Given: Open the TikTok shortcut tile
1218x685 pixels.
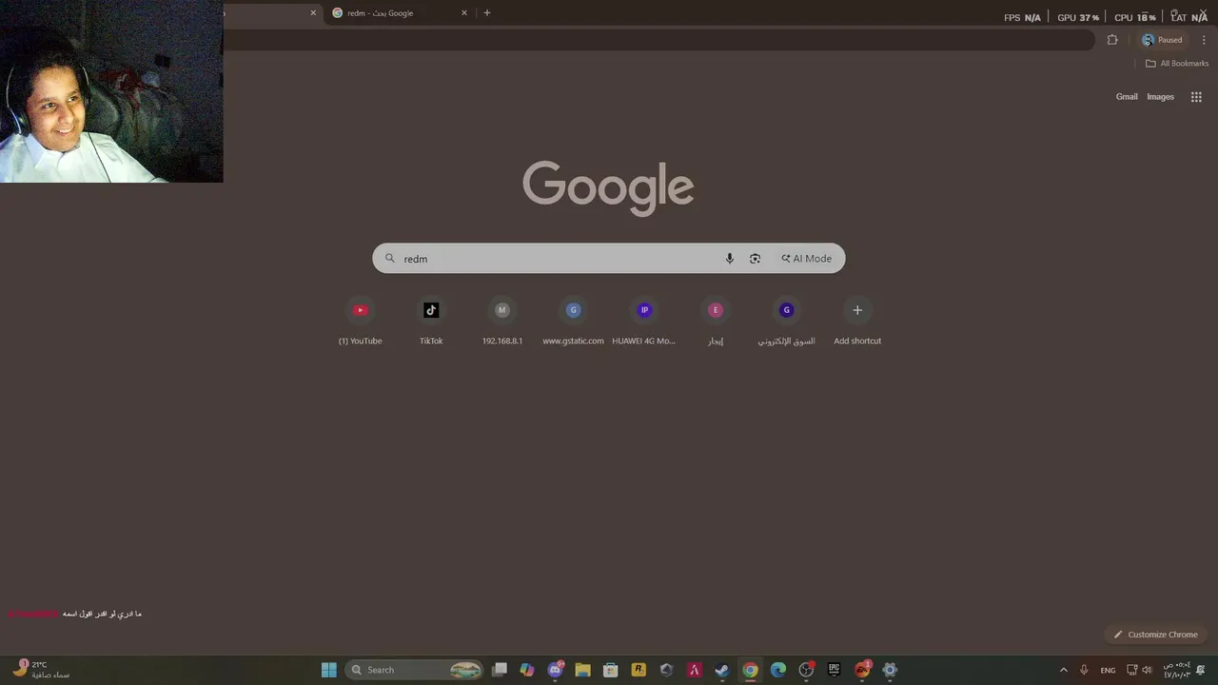Looking at the screenshot, I should (431, 323).
